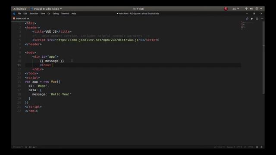Run the file with the play icon
The height and width of the screenshot is (155, 276).
(x=252, y=19)
